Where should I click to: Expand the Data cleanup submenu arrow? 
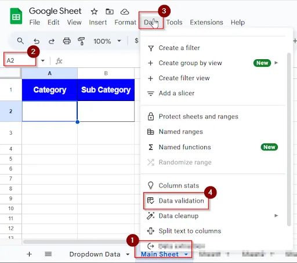pos(276,215)
